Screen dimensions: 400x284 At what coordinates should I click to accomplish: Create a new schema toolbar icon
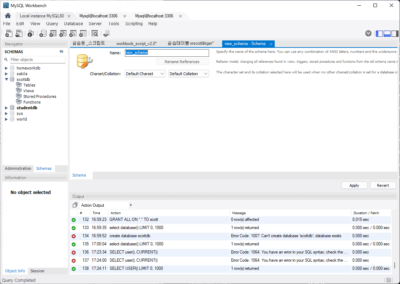[x=43, y=33]
